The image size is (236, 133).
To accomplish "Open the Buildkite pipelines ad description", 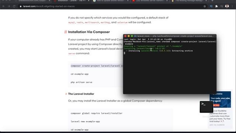I will click(220, 116).
